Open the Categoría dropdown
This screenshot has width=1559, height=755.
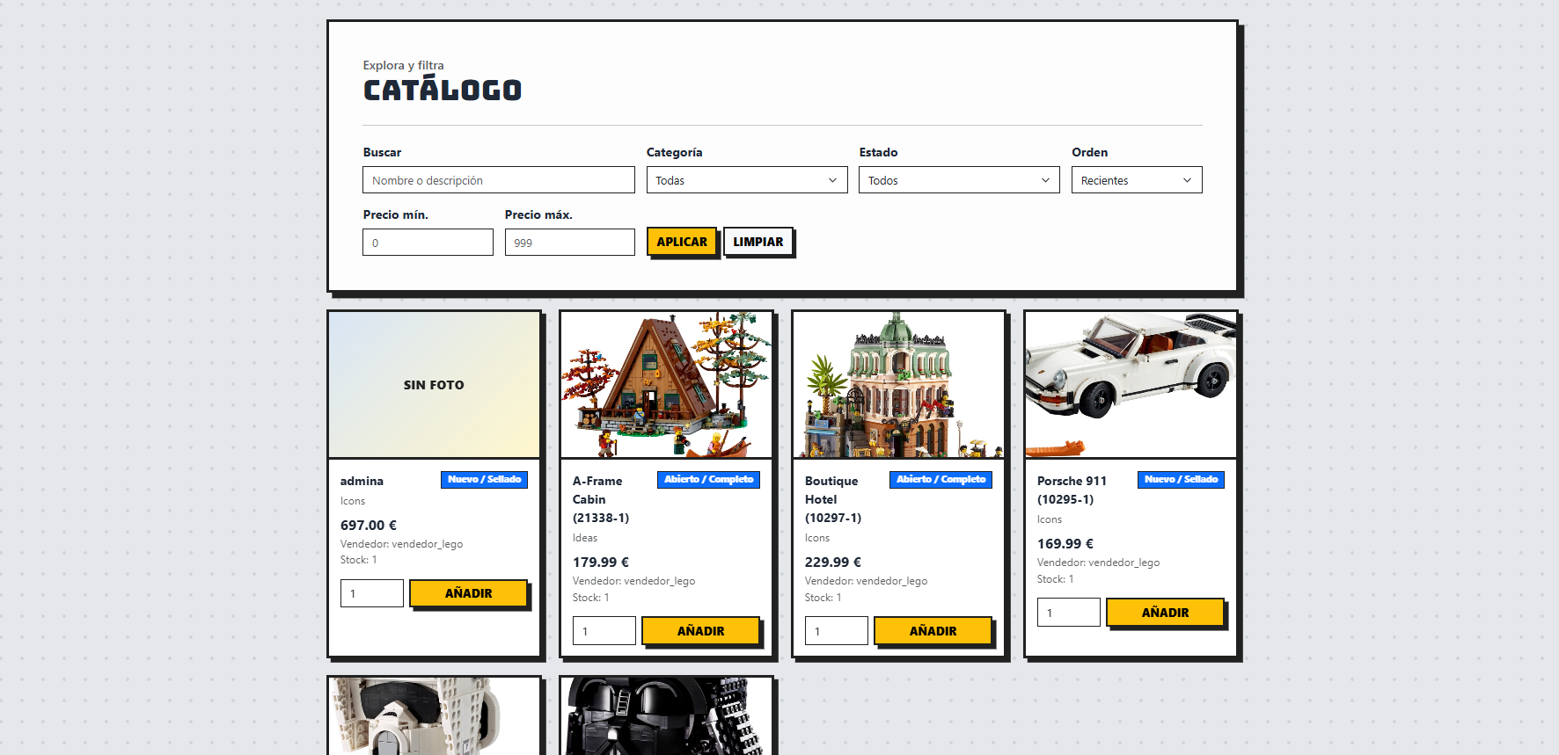point(747,180)
